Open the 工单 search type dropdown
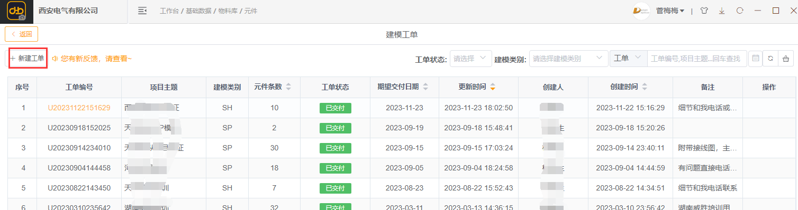 click(x=629, y=59)
